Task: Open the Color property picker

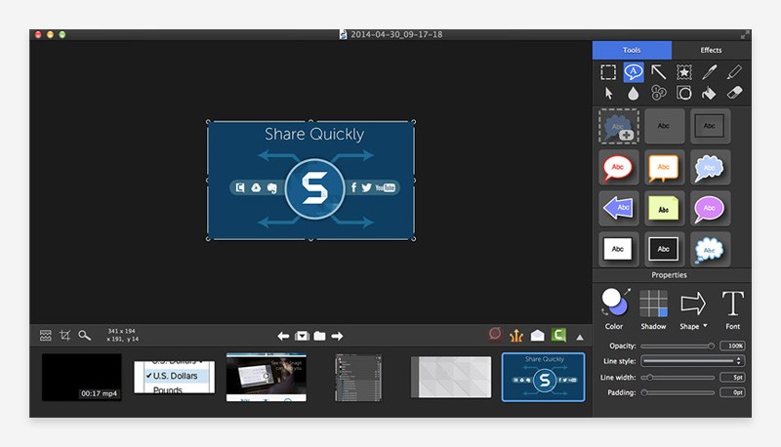Action: coord(615,308)
